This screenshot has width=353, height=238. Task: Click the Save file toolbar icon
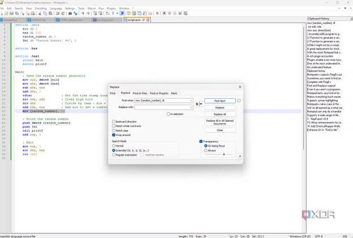pyautogui.click(x=11, y=14)
